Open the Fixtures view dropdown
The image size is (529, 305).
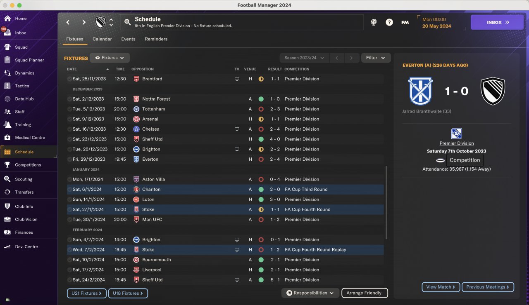110,58
